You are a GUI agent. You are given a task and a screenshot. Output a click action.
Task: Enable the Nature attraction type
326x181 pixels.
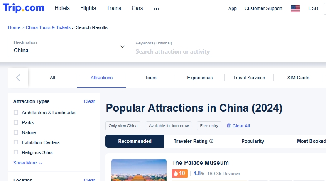coord(16,132)
